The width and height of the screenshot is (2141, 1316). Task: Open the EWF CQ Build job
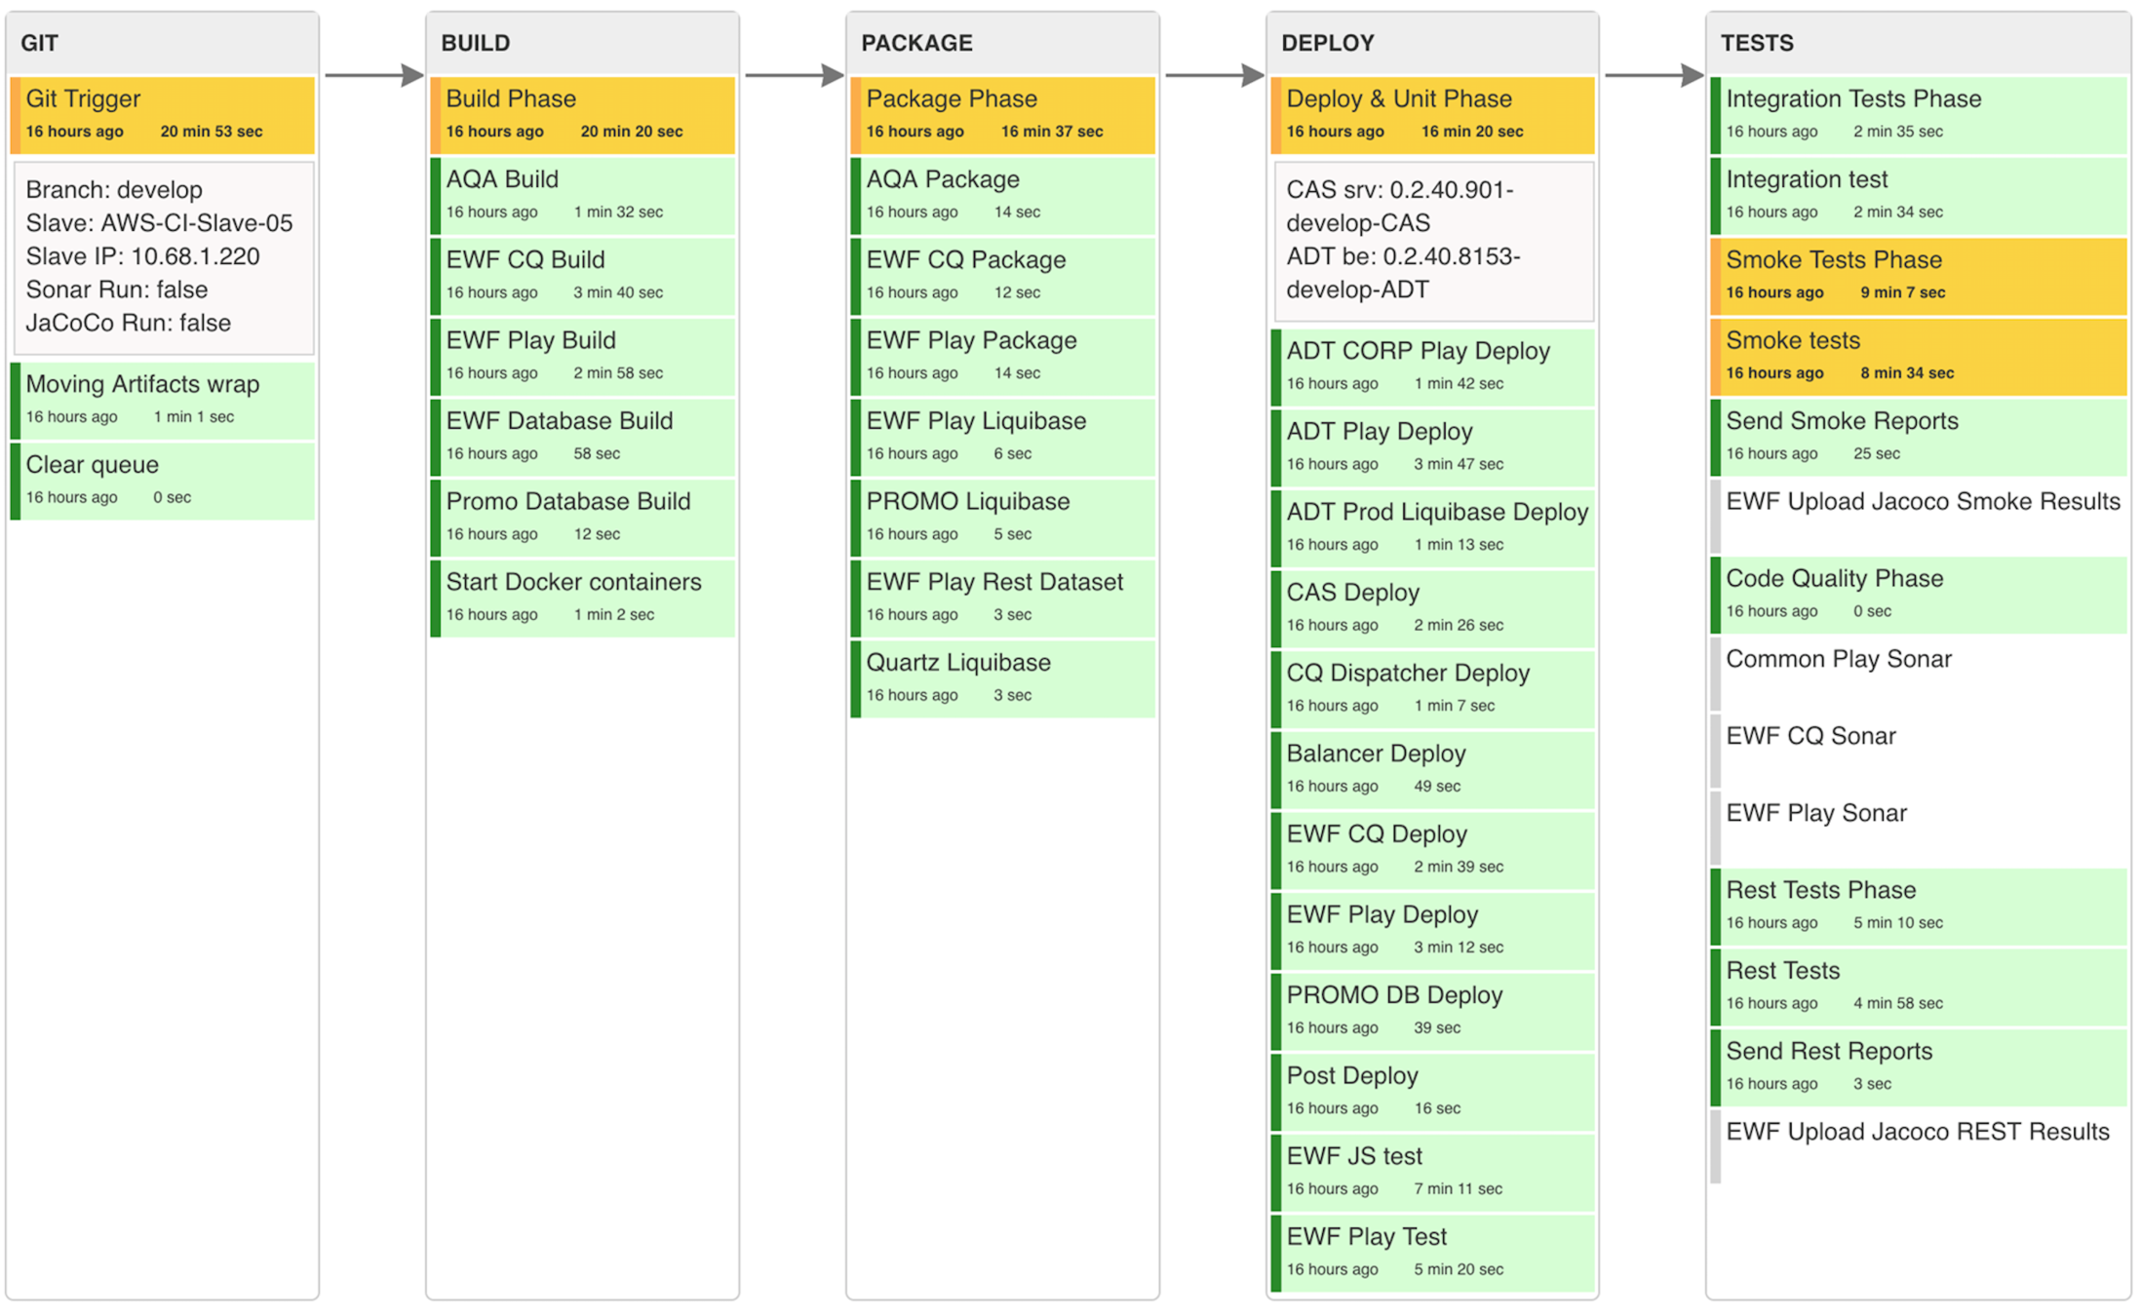coord(525,260)
